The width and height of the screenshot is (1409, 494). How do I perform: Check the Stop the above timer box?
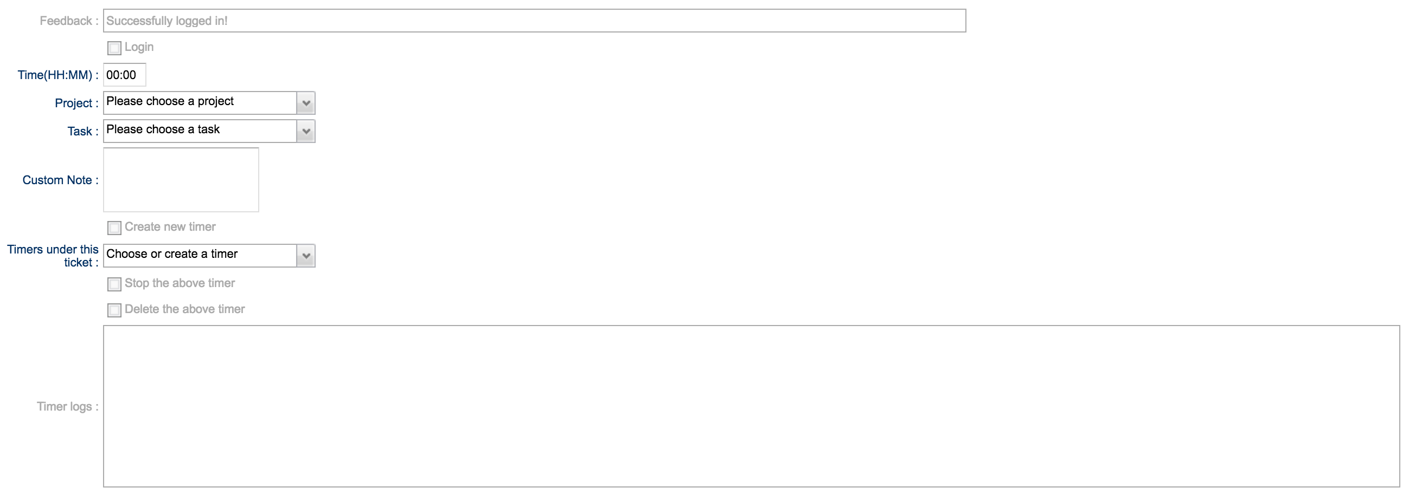click(114, 284)
